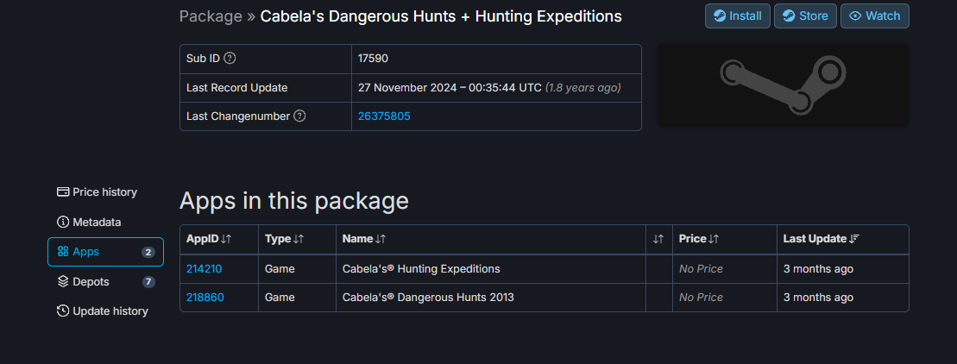This screenshot has height=364, width=957.
Task: Open the Store page button
Action: click(805, 16)
